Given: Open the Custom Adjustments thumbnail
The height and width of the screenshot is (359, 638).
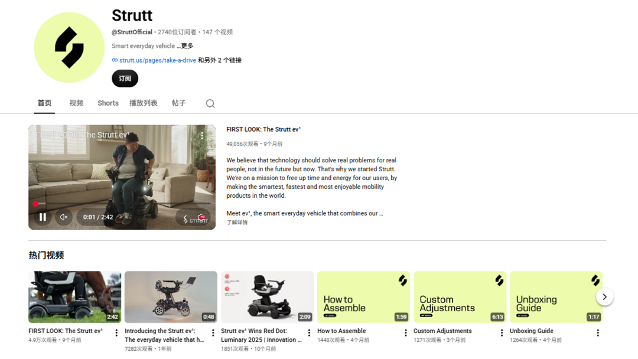Looking at the screenshot, I should [x=460, y=297].
